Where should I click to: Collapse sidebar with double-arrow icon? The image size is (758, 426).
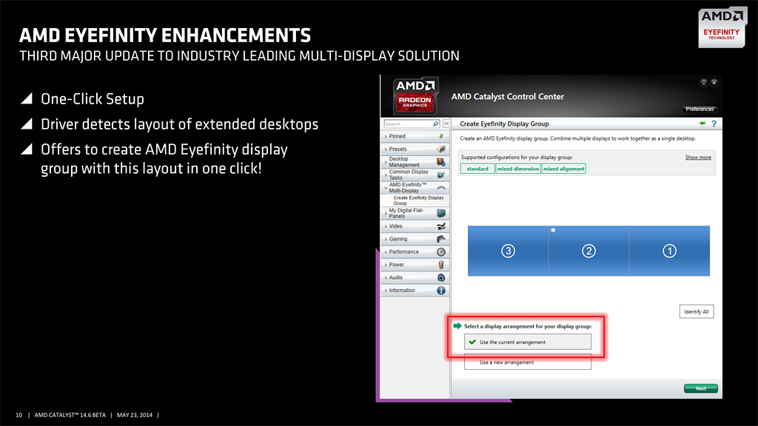446,124
